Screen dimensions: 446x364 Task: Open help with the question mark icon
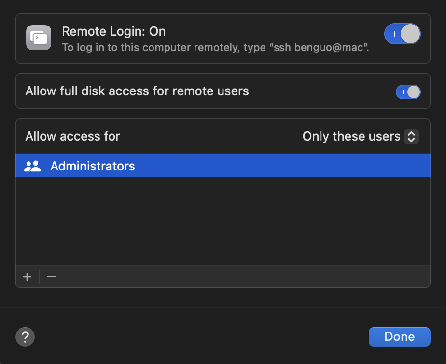pyautogui.click(x=25, y=337)
